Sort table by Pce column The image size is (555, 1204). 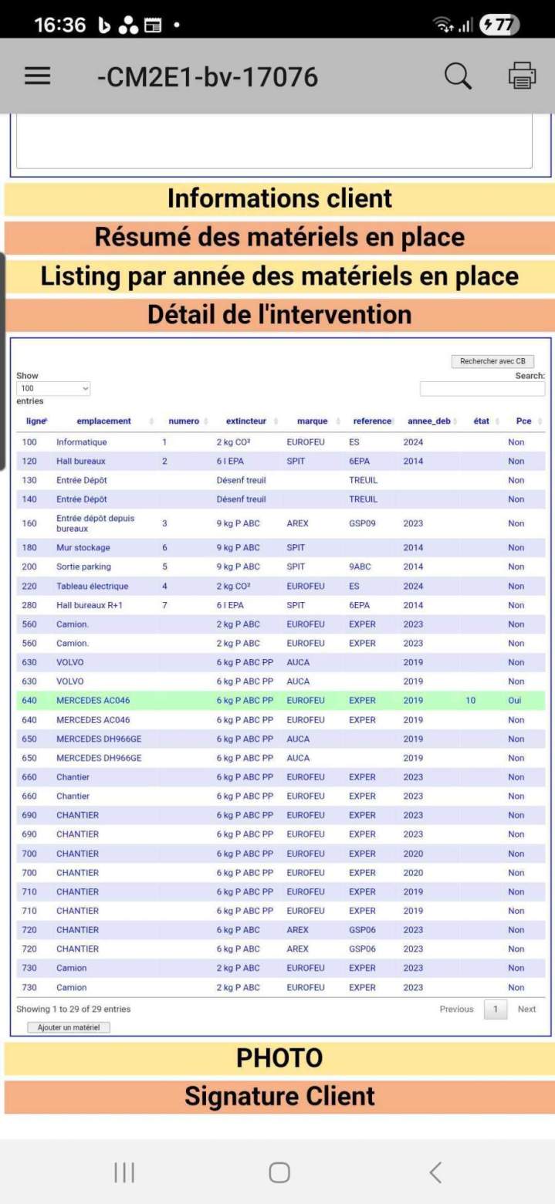(525, 421)
